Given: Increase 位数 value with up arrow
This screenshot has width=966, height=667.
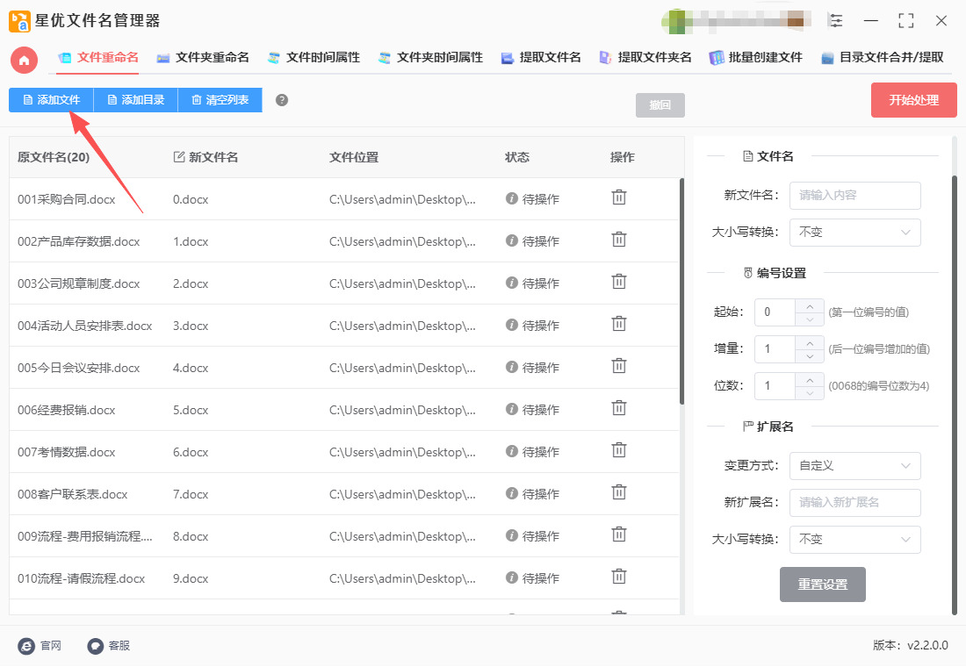Looking at the screenshot, I should (x=810, y=380).
